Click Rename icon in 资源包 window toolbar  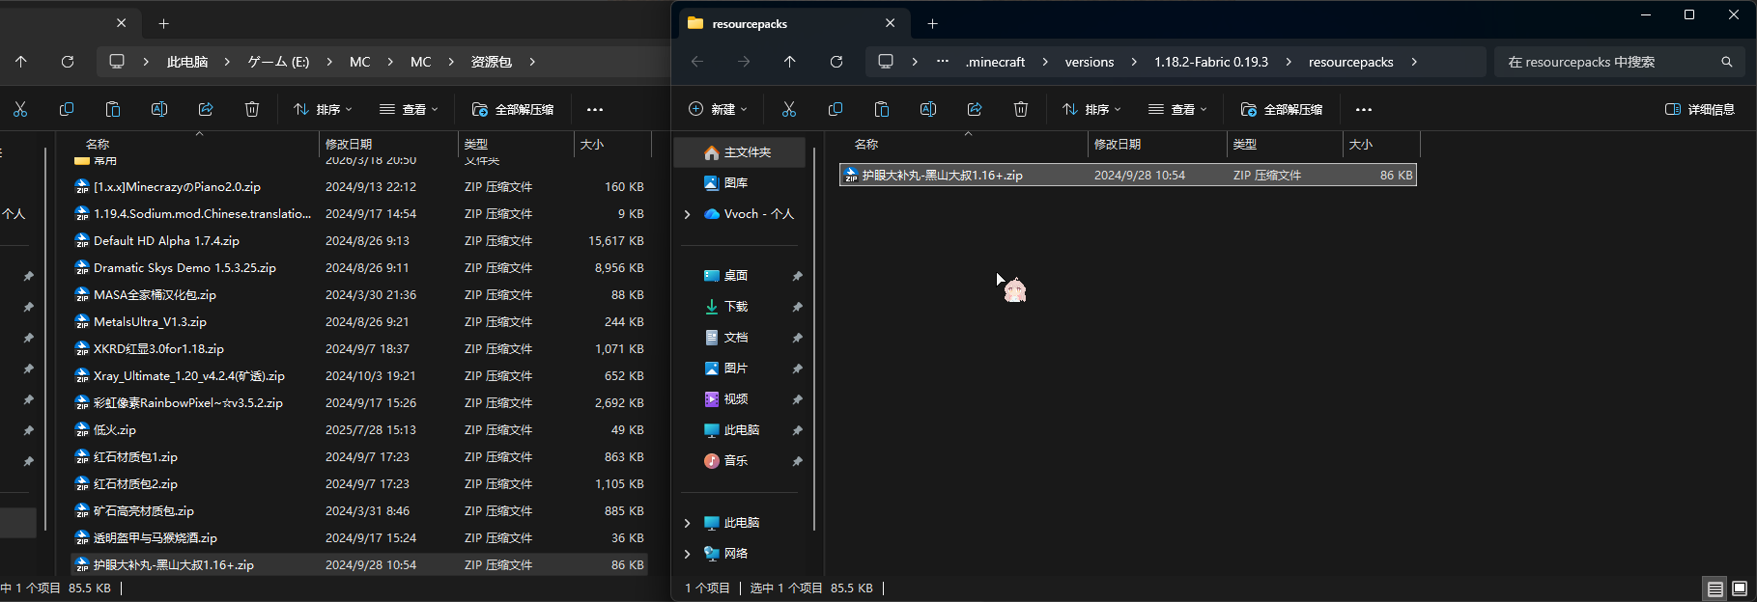[159, 109]
